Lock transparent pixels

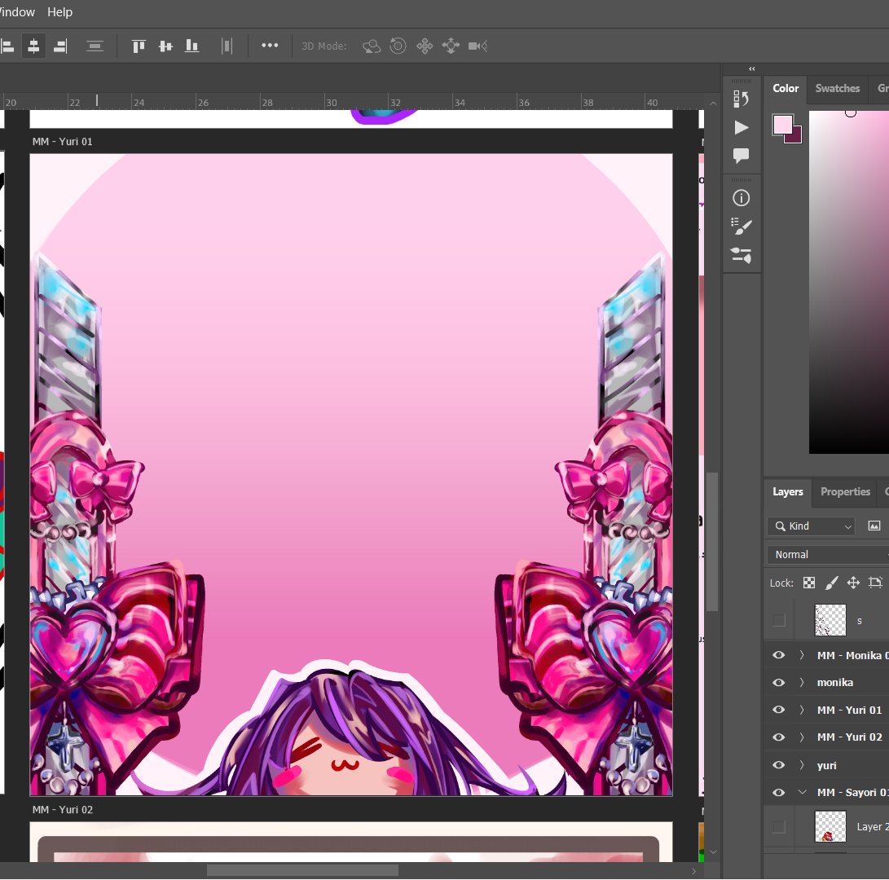[x=809, y=583]
